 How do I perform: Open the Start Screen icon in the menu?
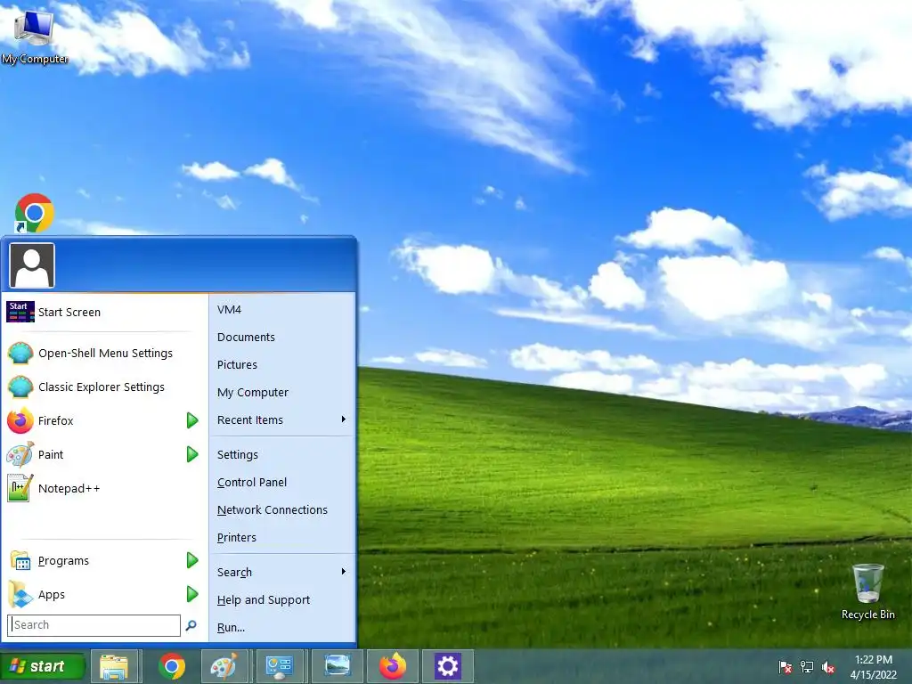click(x=20, y=312)
